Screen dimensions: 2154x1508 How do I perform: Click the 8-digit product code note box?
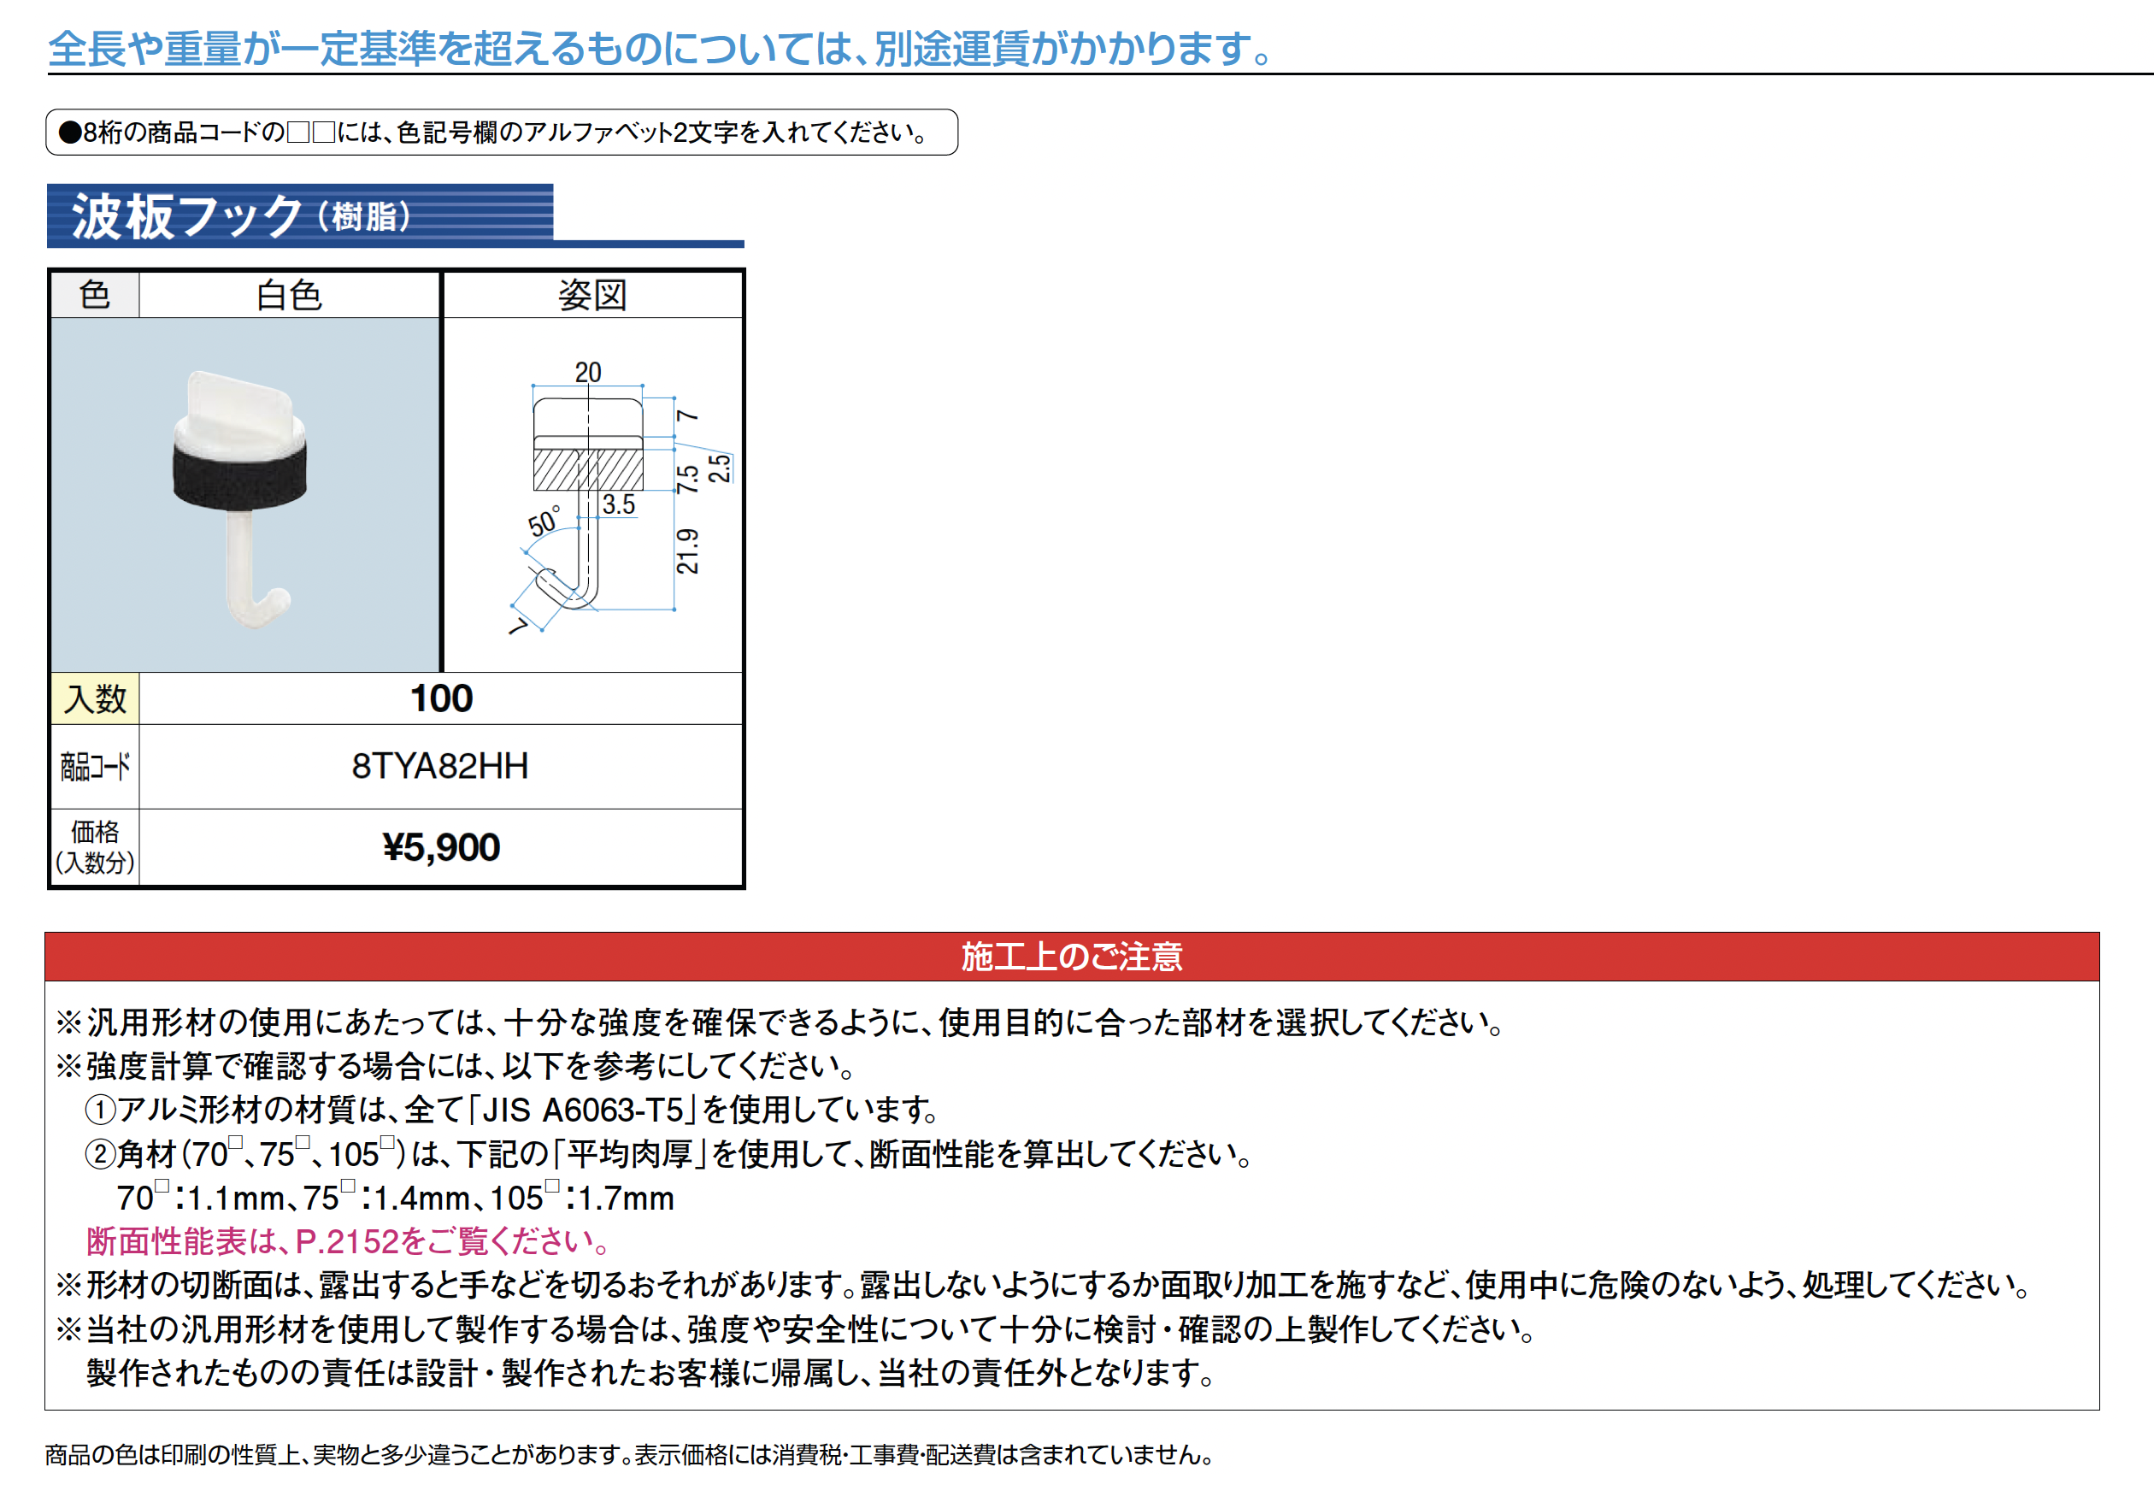(501, 133)
